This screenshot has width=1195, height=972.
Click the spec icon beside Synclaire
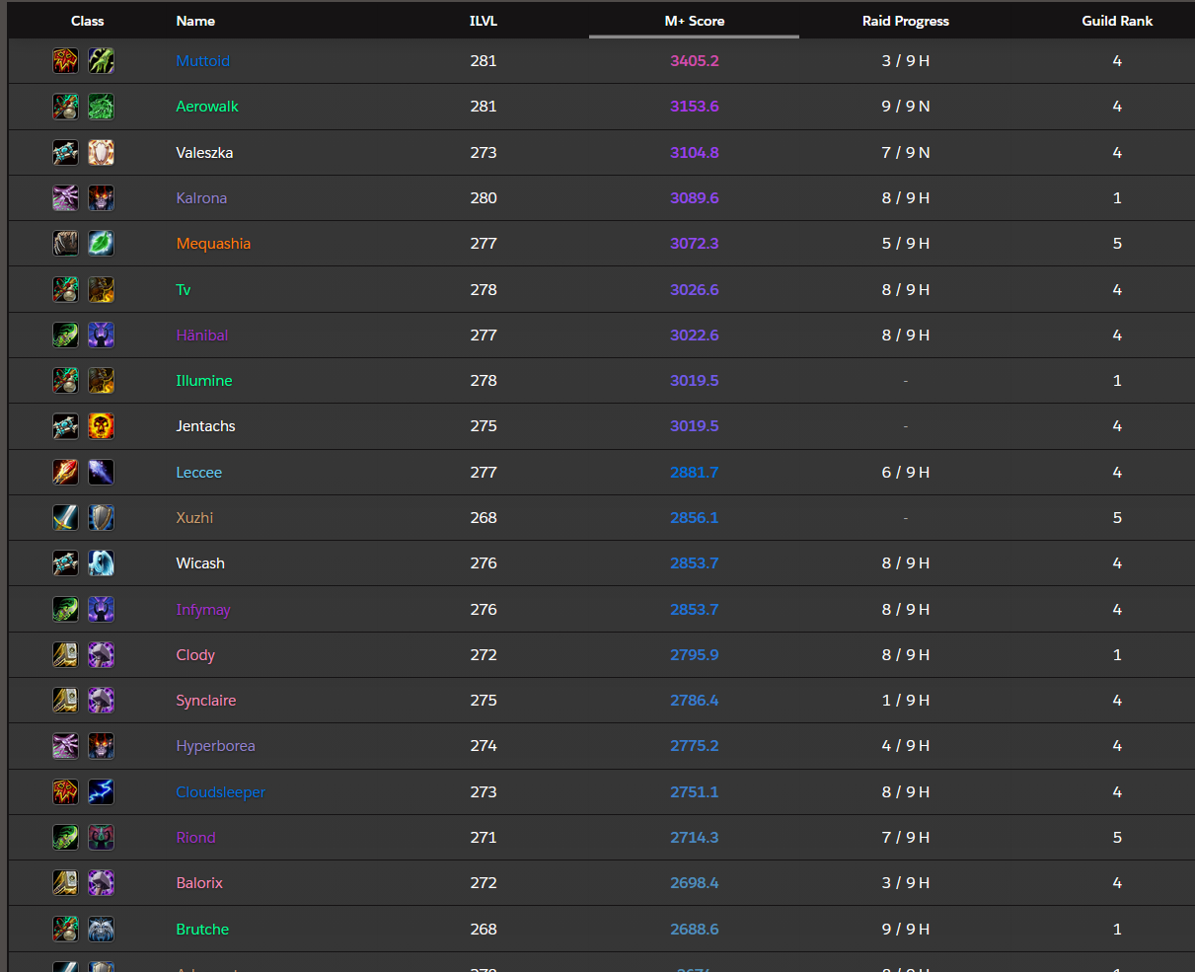coord(101,701)
